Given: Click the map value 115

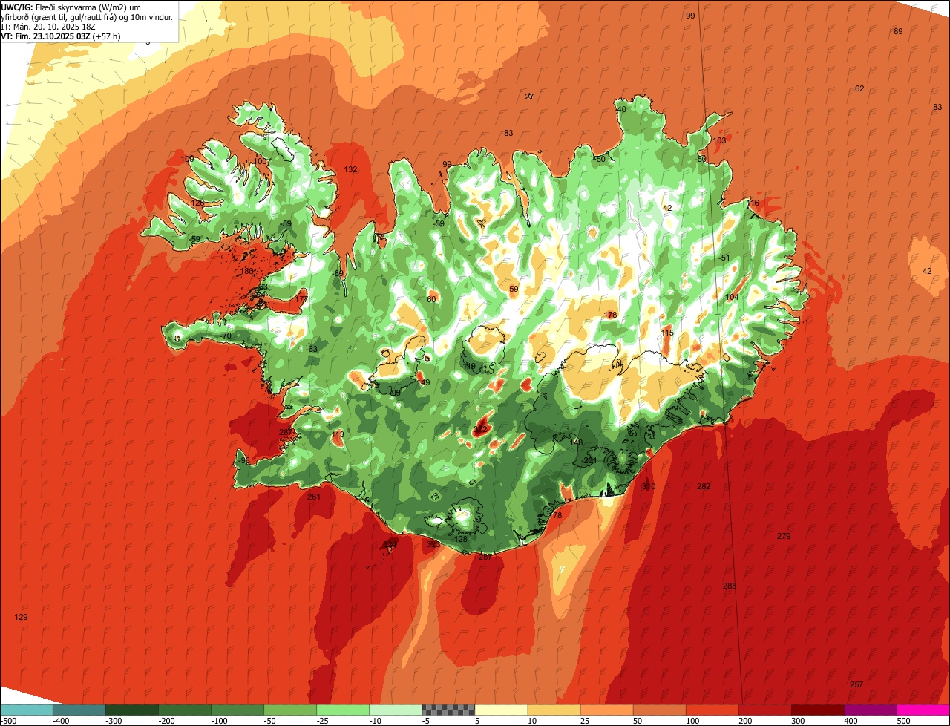Looking at the screenshot, I should [667, 333].
